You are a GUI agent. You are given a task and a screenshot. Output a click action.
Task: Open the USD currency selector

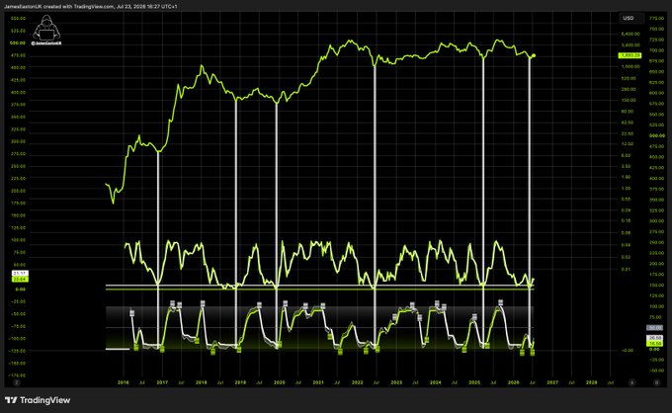point(631,18)
